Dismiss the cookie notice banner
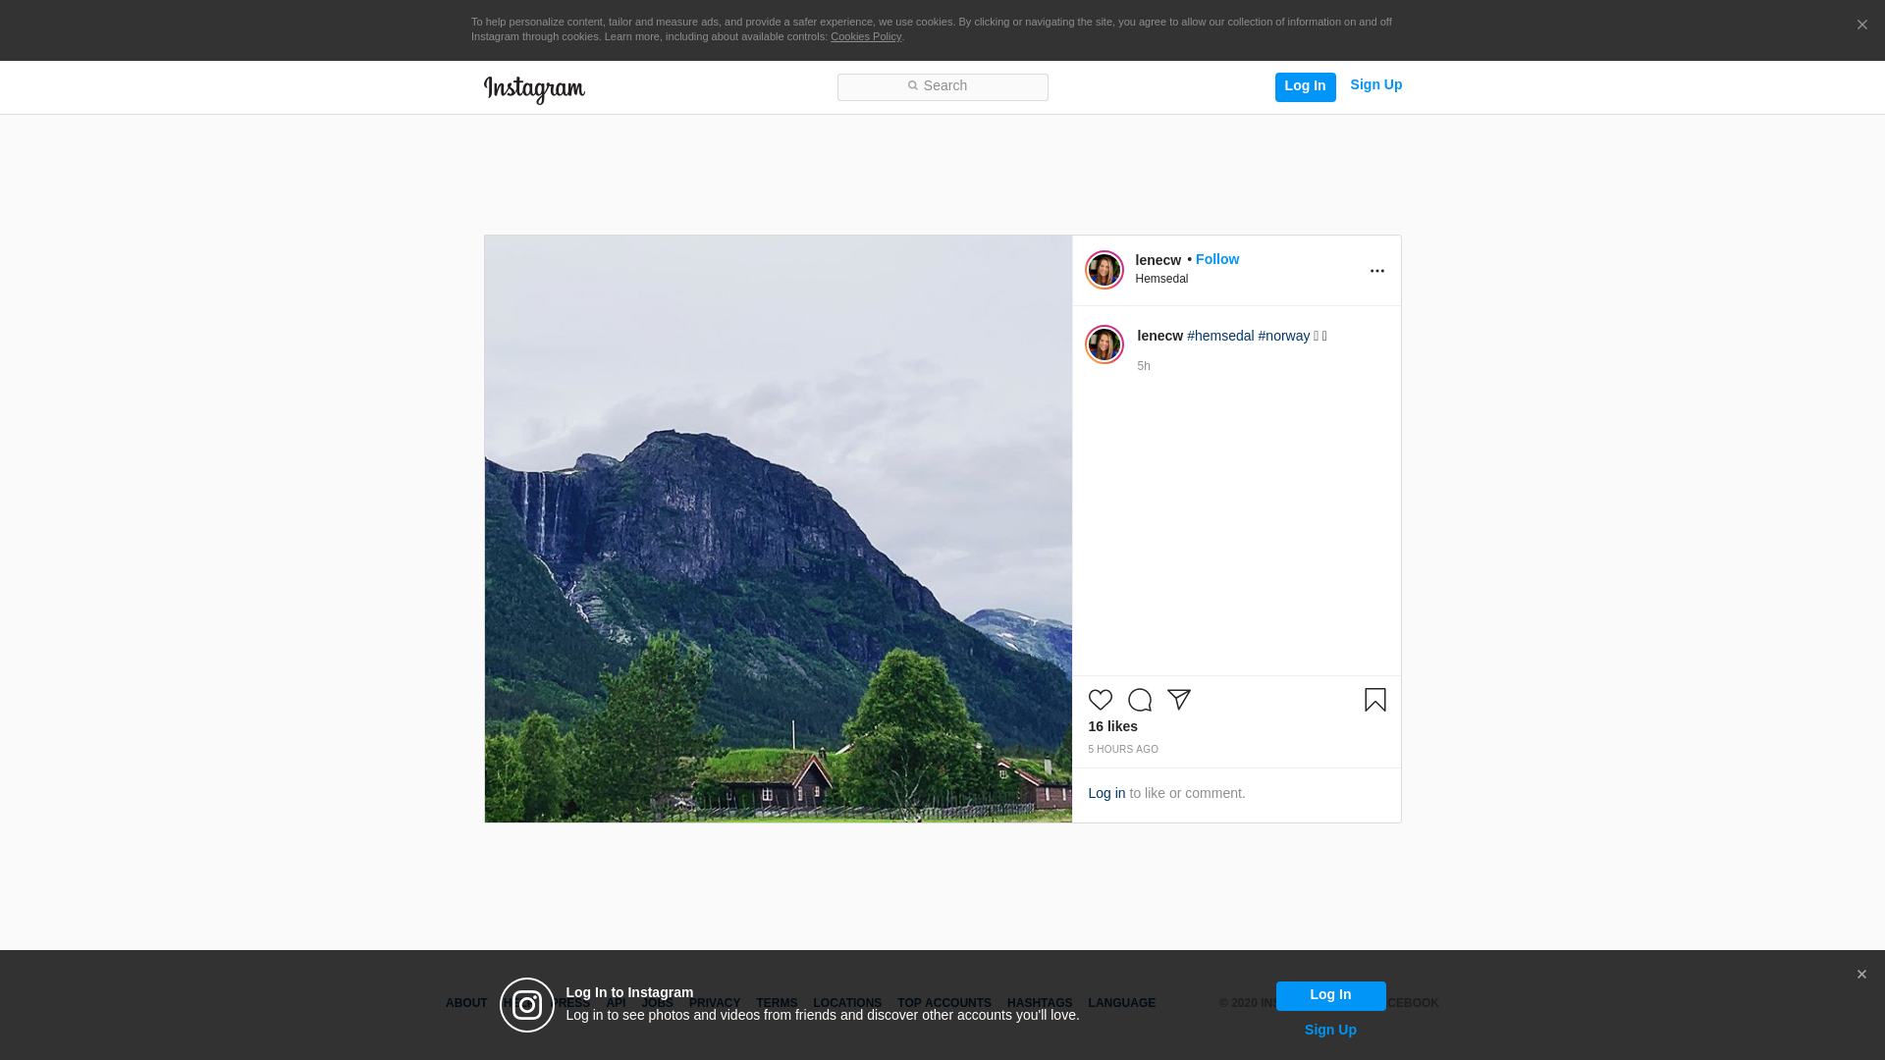 pyautogui.click(x=1861, y=25)
